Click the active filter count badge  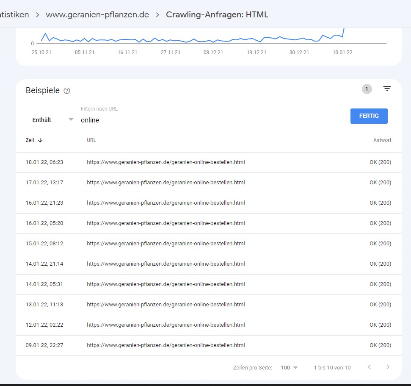(x=367, y=89)
